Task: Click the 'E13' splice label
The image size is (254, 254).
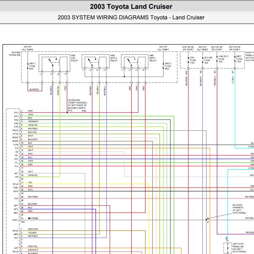Action: [70, 111]
